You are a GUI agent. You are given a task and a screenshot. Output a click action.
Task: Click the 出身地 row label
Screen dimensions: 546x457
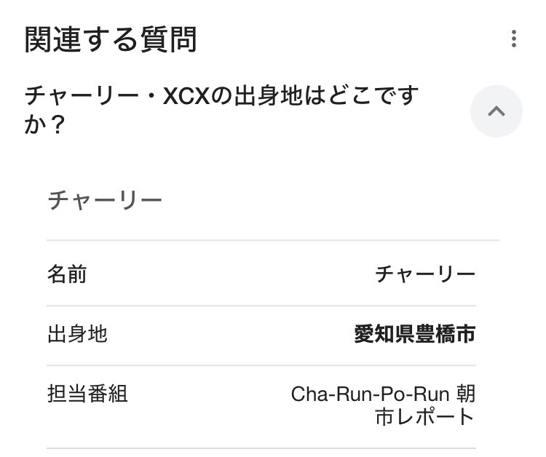click(77, 334)
